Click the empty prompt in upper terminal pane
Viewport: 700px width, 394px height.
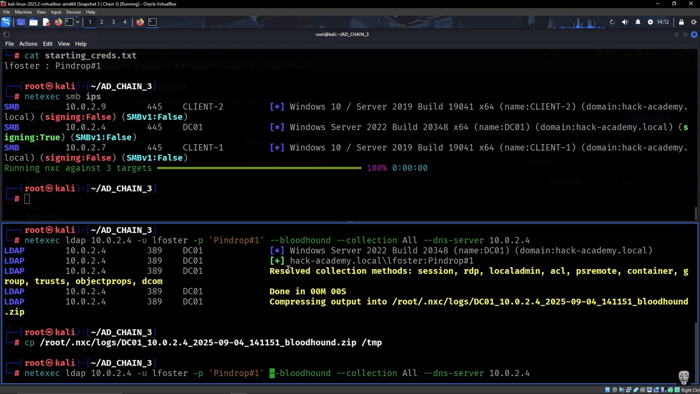[27, 199]
